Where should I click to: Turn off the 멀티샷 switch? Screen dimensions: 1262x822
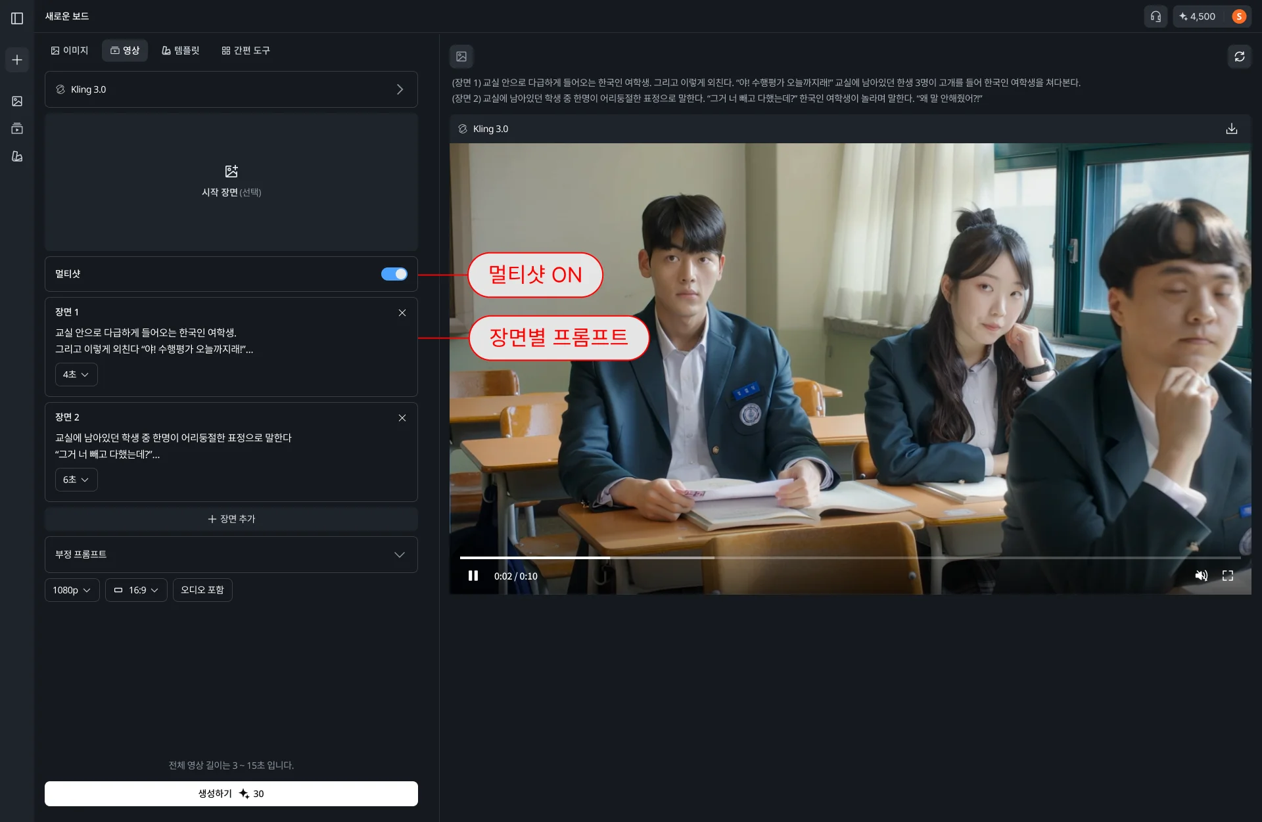coord(394,274)
